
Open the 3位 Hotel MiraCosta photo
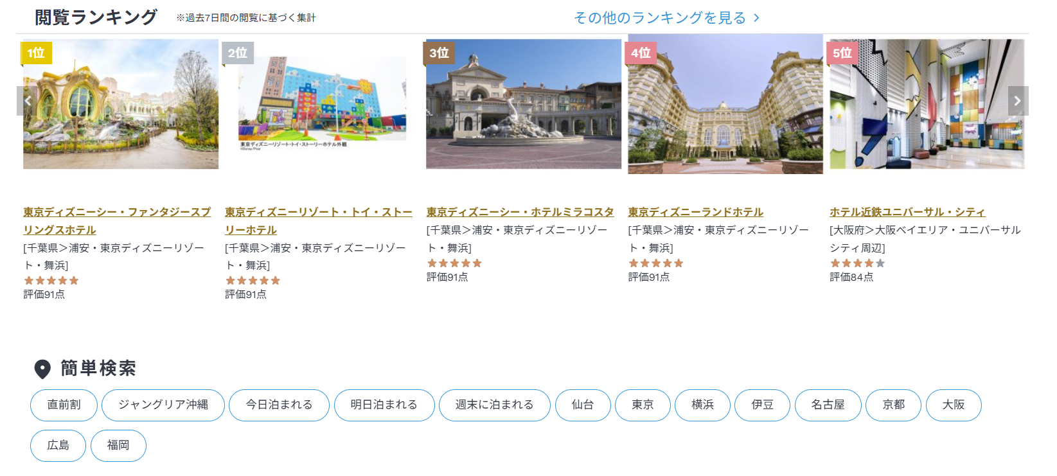(524, 105)
